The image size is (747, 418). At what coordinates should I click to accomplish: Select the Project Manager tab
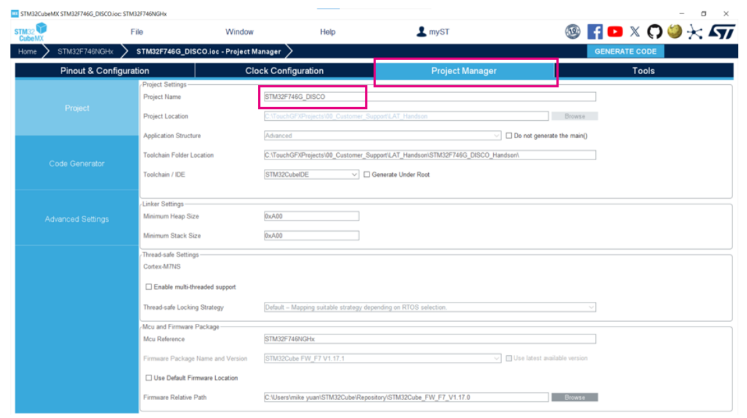464,71
